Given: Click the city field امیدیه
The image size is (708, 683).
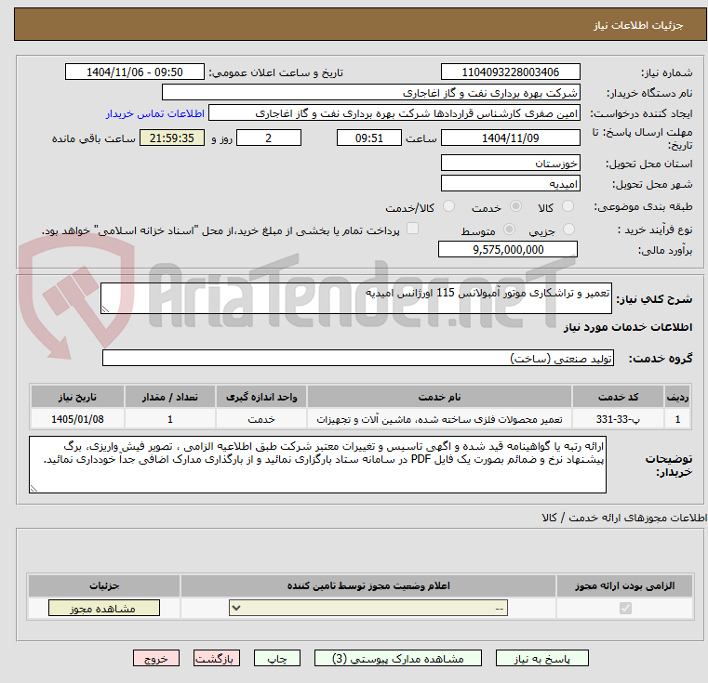Looking at the screenshot, I should click(510, 184).
